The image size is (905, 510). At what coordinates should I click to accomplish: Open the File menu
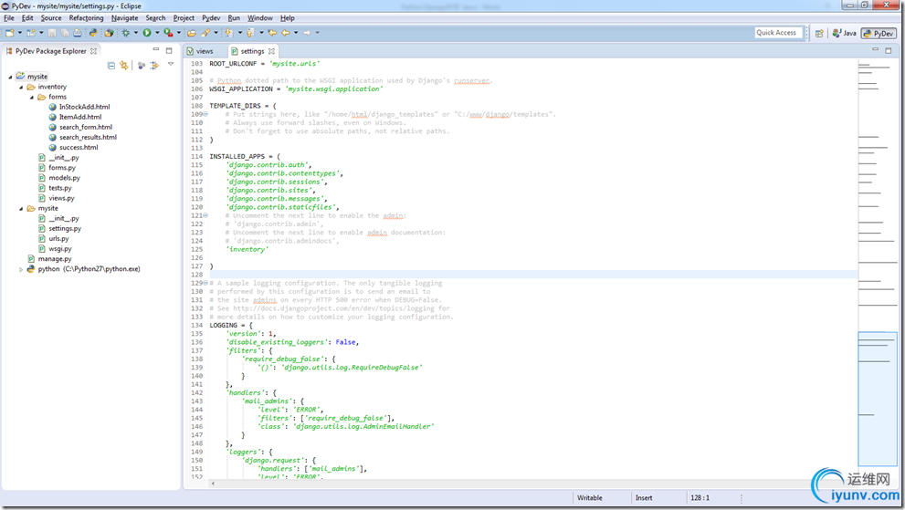(x=8, y=18)
